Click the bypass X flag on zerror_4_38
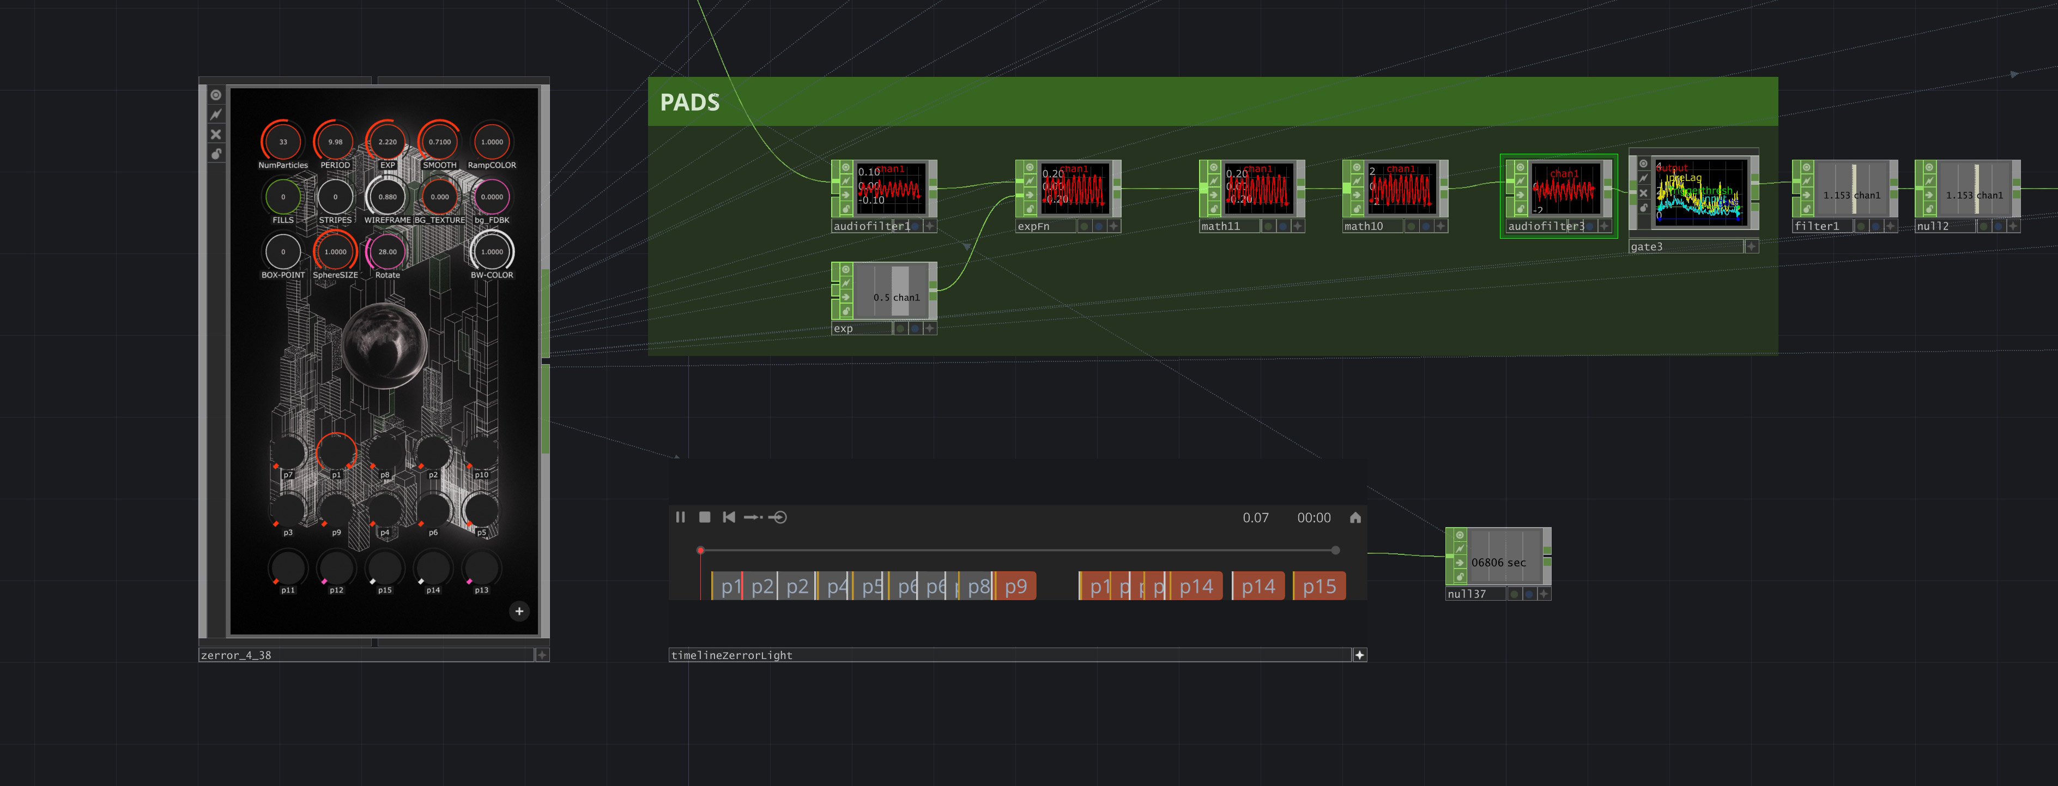The image size is (2058, 786). [x=216, y=134]
